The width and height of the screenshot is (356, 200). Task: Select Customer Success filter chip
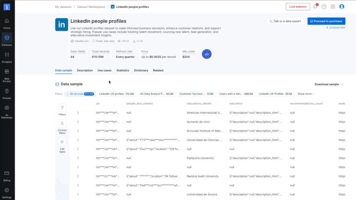[x=196, y=94]
